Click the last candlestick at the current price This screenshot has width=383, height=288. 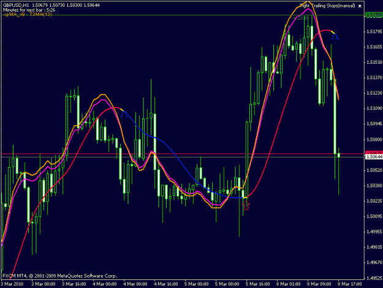click(339, 155)
